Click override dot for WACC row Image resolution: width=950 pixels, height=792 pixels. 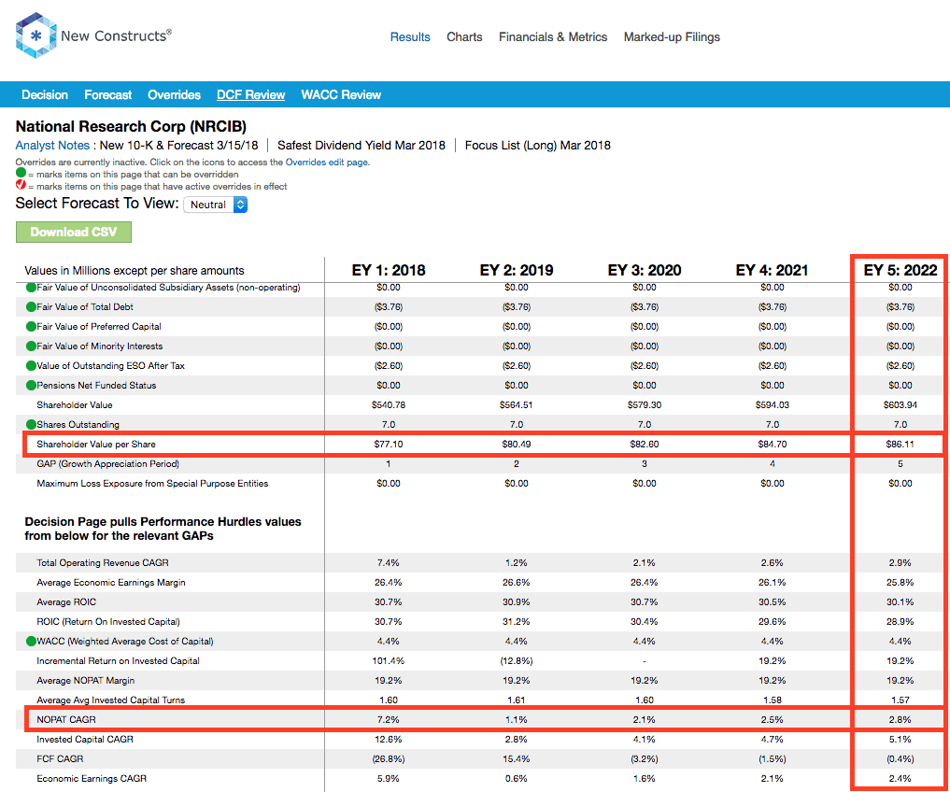pos(31,641)
